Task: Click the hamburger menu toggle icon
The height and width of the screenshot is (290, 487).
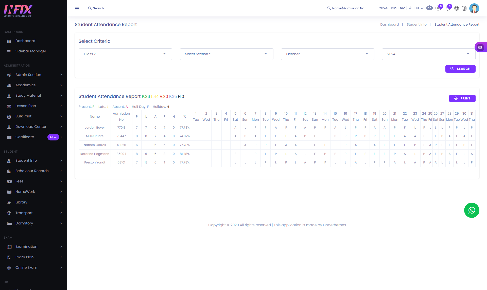Action: 77,8
